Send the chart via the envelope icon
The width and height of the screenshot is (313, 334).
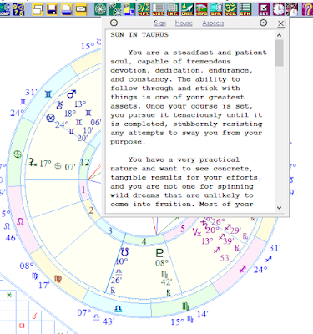[x=81, y=9]
